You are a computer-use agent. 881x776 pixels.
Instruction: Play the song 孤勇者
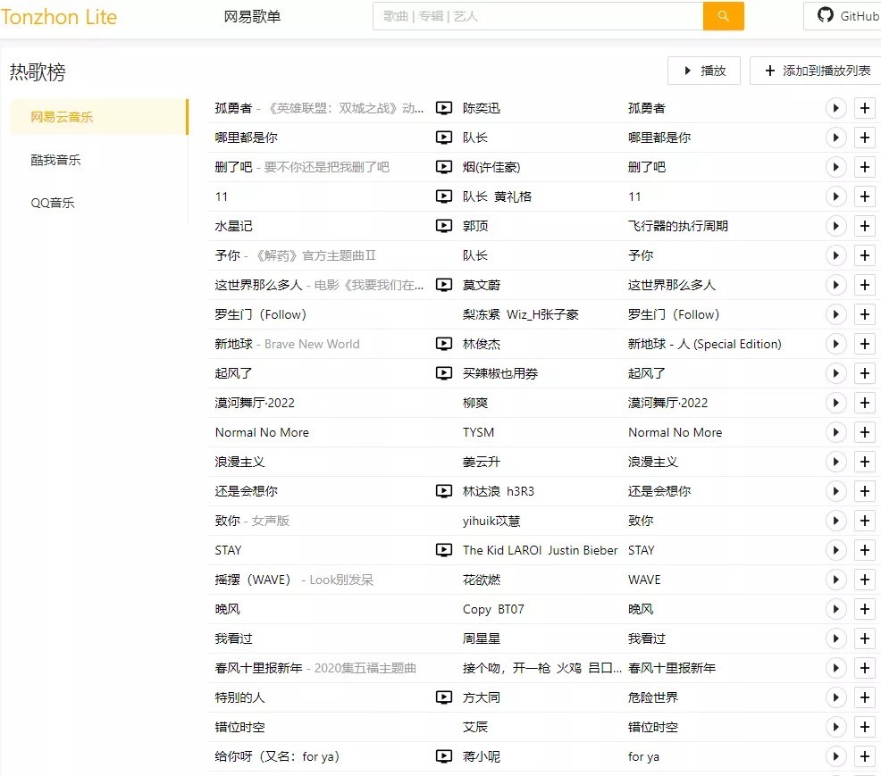pos(835,108)
